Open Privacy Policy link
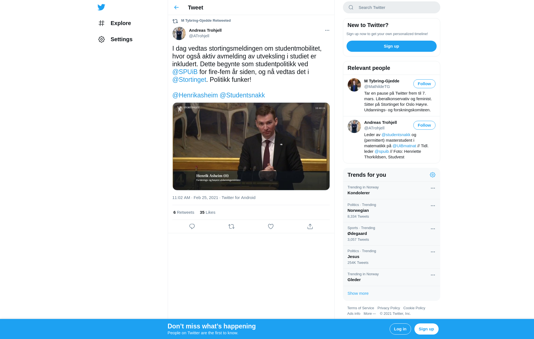534x339 pixels. pos(389,308)
